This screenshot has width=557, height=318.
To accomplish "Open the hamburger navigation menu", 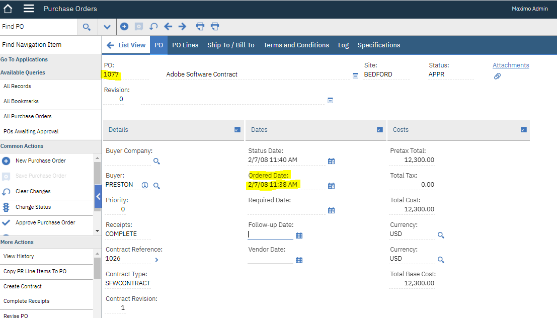I will pos(29,9).
